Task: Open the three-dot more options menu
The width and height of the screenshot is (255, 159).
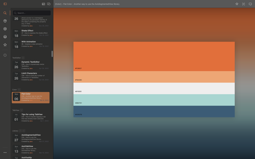Action: (x=5, y=152)
